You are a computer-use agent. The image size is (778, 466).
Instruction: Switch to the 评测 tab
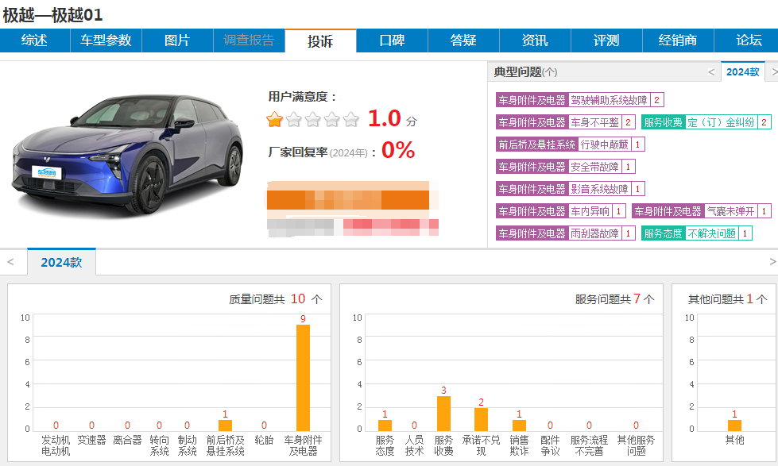point(606,40)
